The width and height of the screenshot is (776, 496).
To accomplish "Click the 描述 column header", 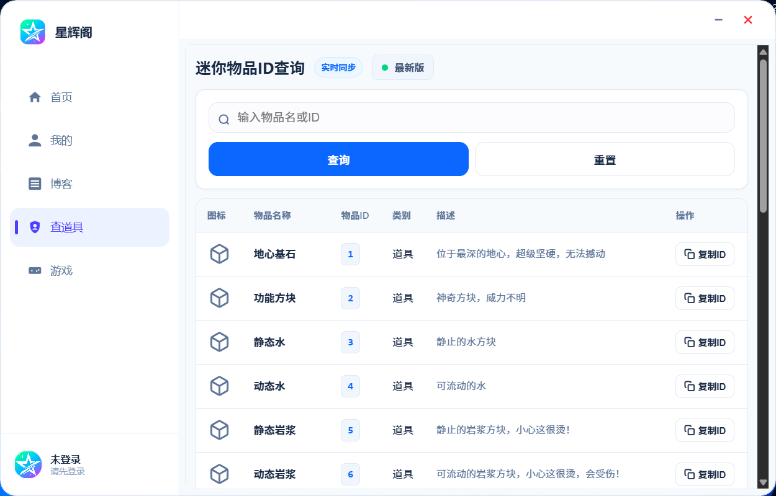I will point(446,216).
